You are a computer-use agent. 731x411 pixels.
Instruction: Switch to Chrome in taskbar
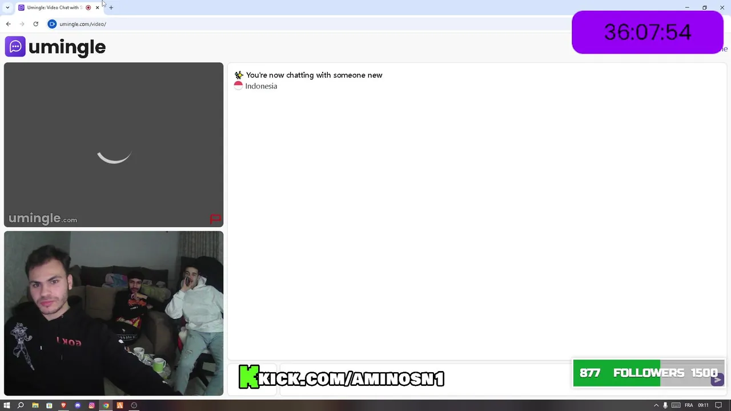click(106, 405)
